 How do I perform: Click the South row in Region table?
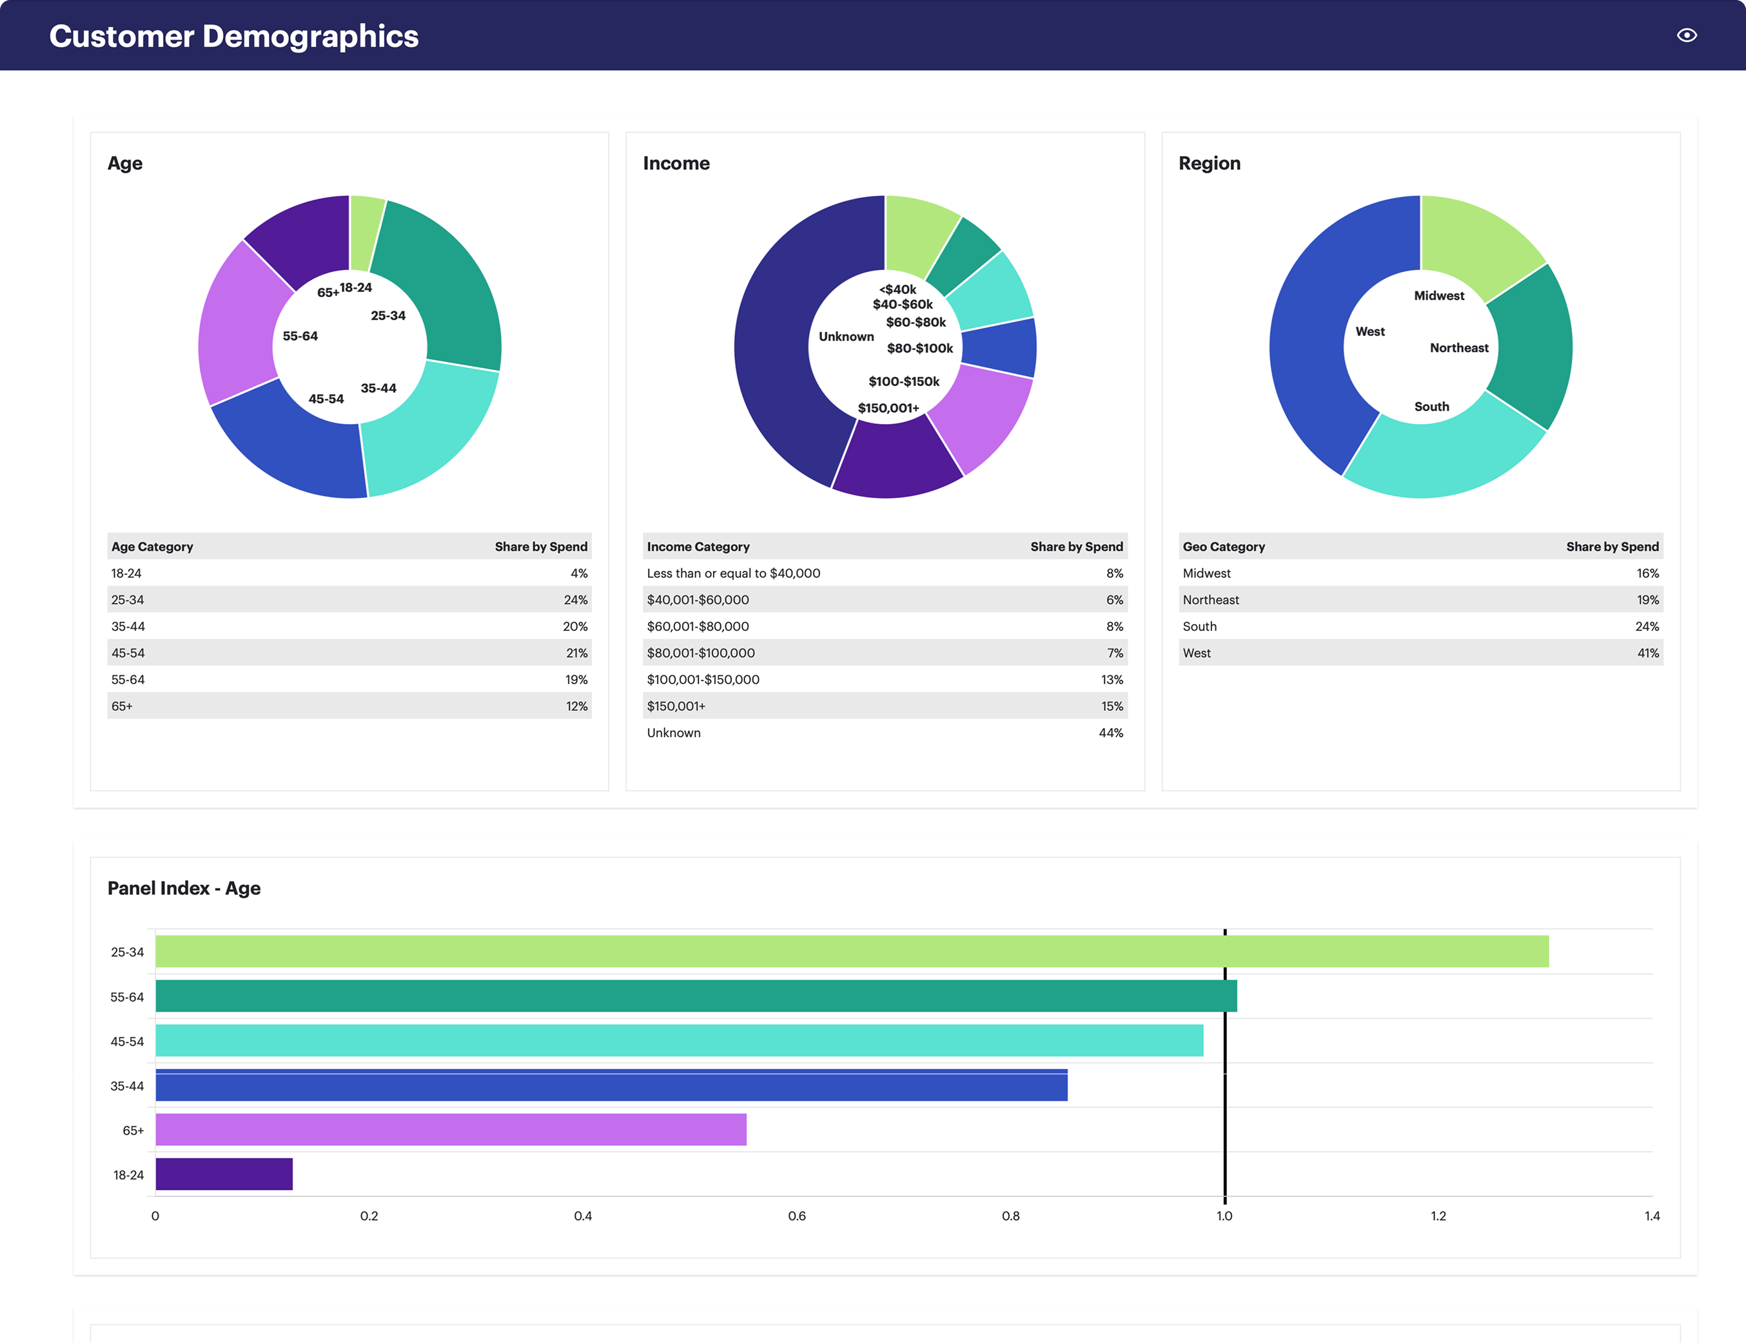tap(1420, 626)
